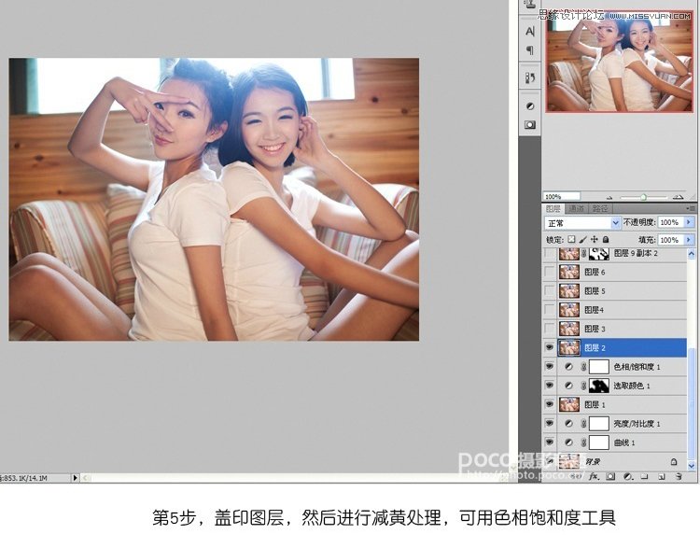700x548 pixels.
Task: Create a new layer group
Action: click(645, 476)
